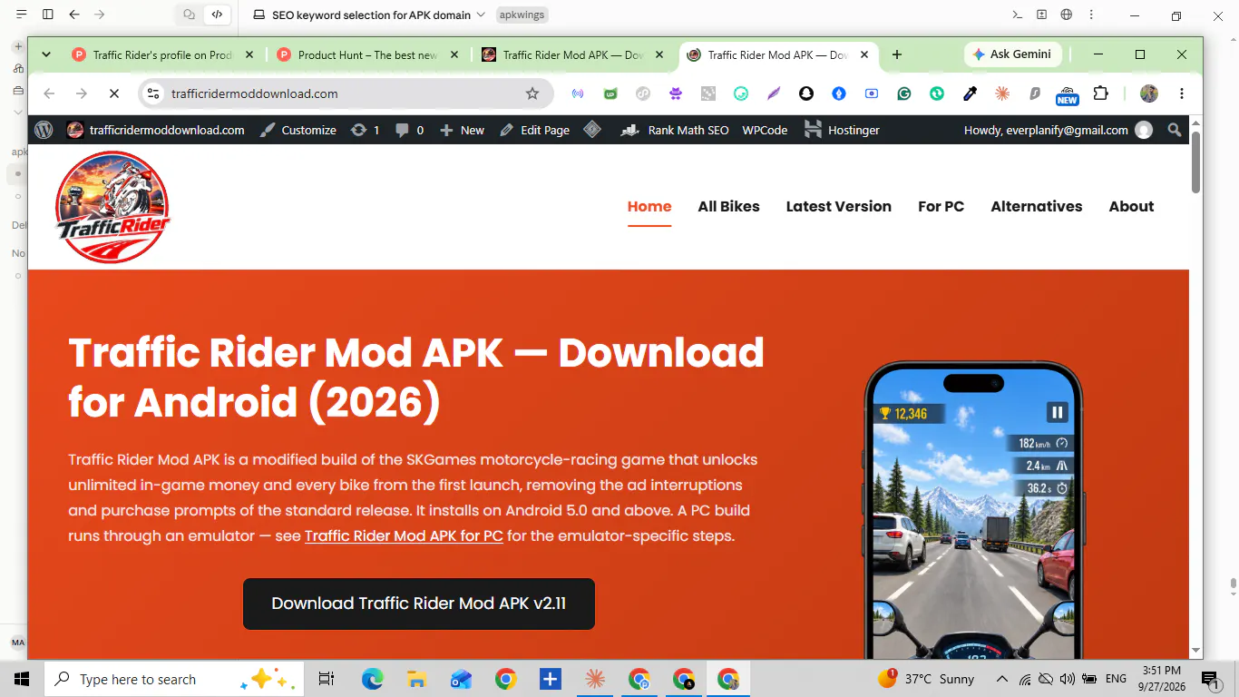Open the pending updates icon showing 1

click(x=365, y=130)
